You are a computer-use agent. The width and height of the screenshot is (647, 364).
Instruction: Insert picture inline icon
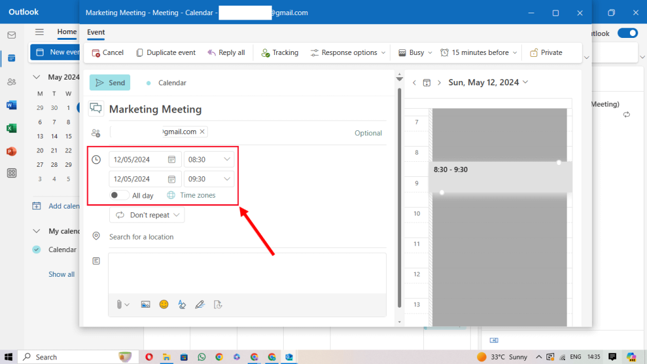pyautogui.click(x=145, y=305)
